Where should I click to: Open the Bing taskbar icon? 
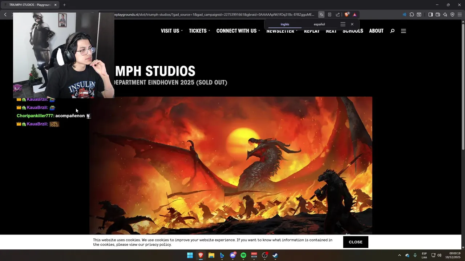pos(222,255)
